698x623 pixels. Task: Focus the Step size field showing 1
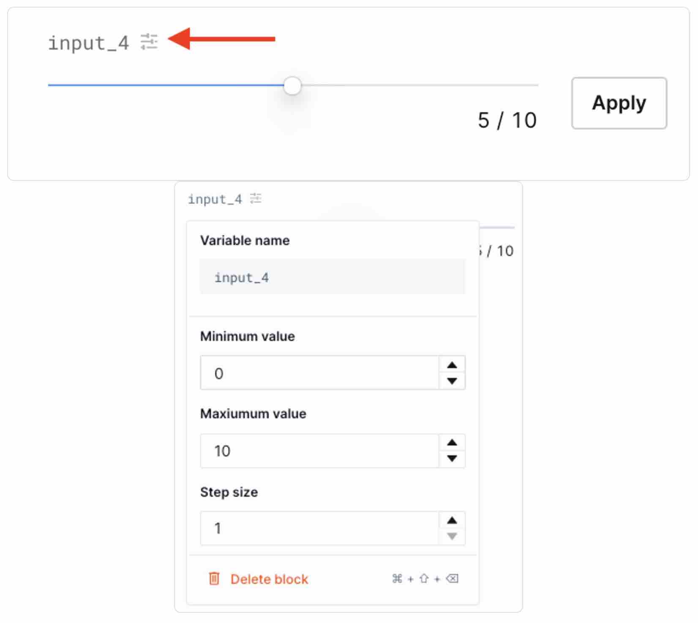[320, 528]
